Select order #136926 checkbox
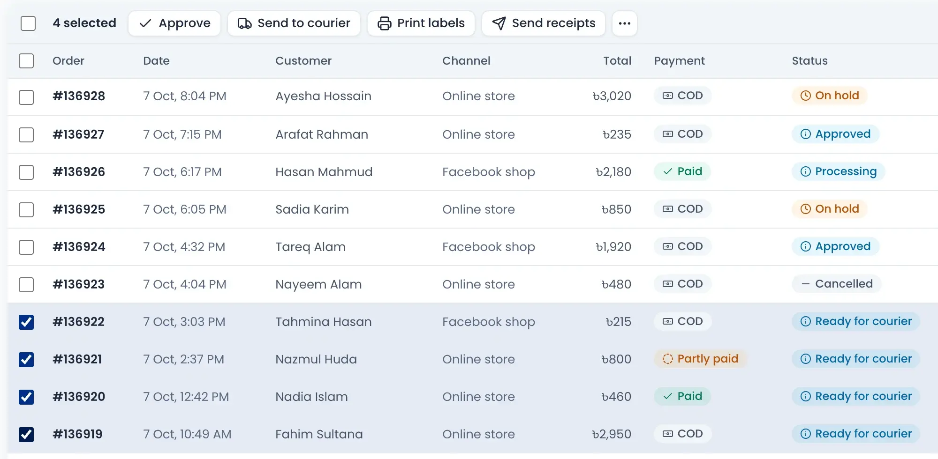Viewport: 938px width, 459px height. pos(26,172)
